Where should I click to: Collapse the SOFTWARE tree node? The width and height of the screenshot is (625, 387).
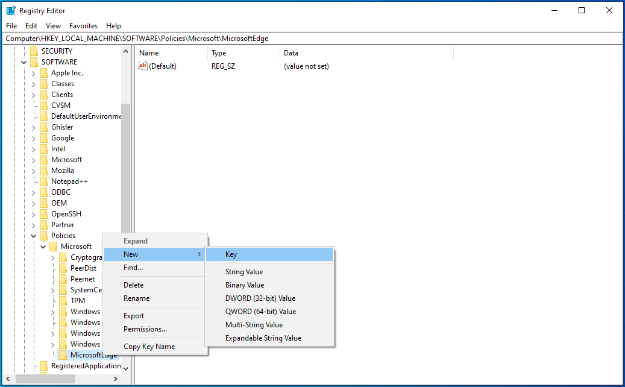(x=24, y=61)
